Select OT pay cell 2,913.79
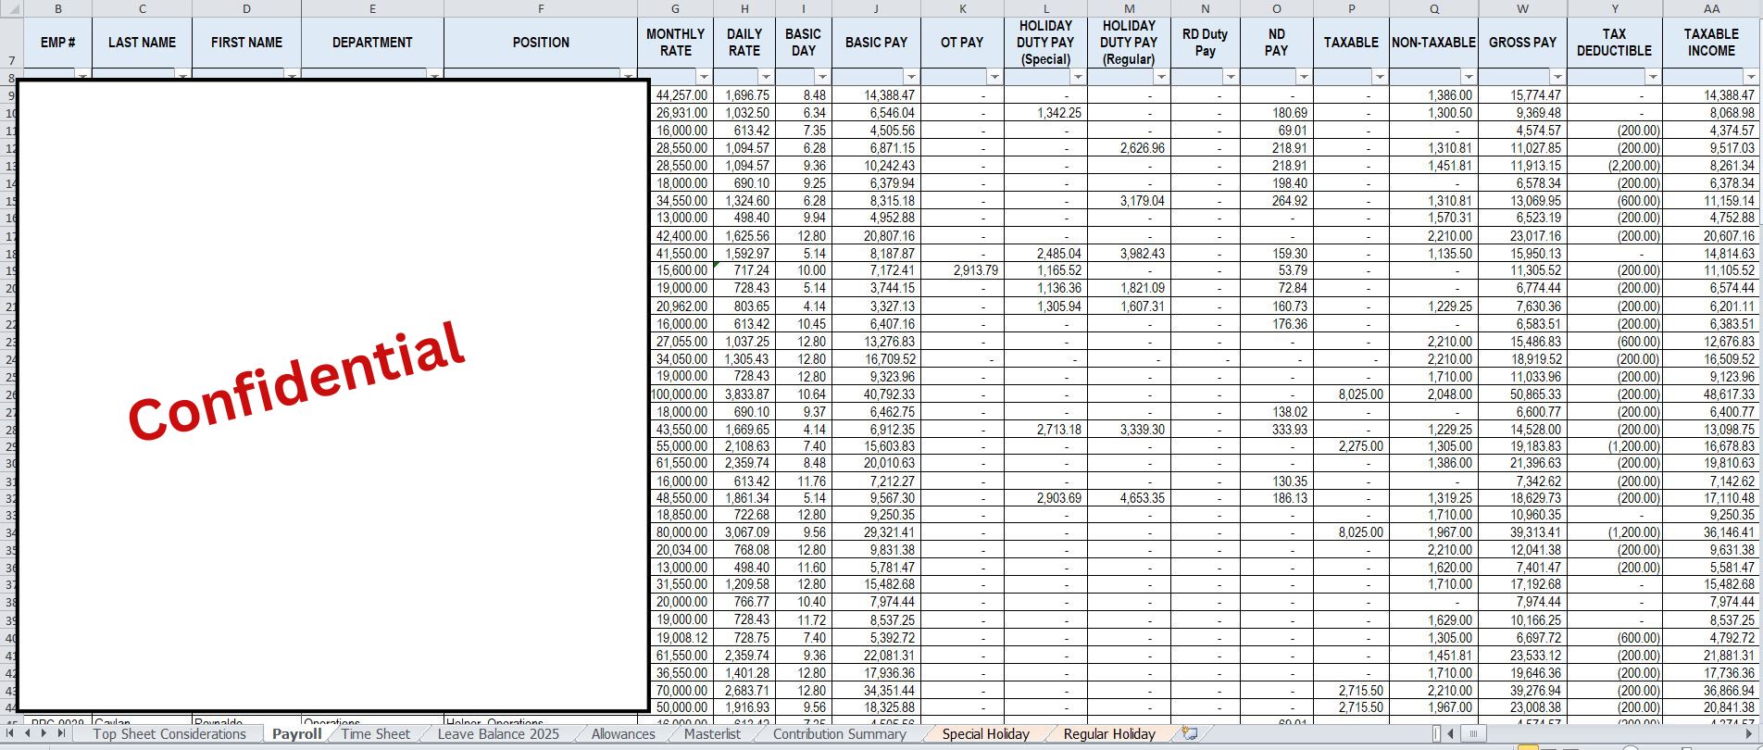Screen dimensions: 1763x750 962,270
